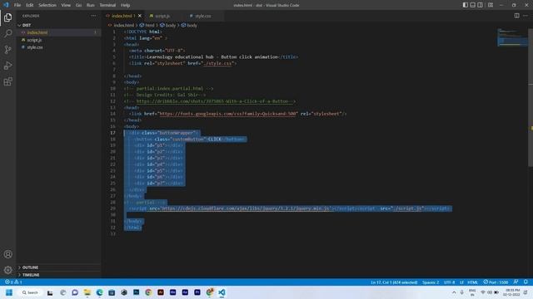The width and height of the screenshot is (533, 299).
Task: Open the File menu
Action: coord(17,5)
